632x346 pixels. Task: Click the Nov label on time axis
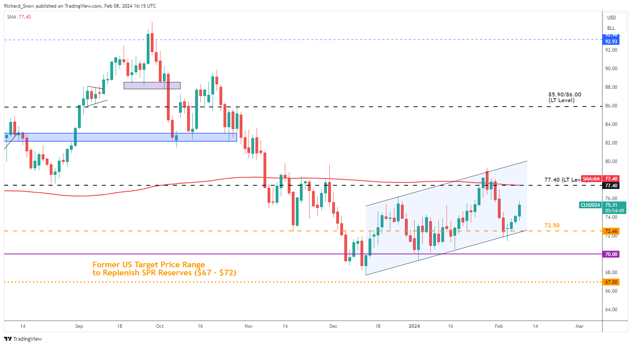(249, 326)
